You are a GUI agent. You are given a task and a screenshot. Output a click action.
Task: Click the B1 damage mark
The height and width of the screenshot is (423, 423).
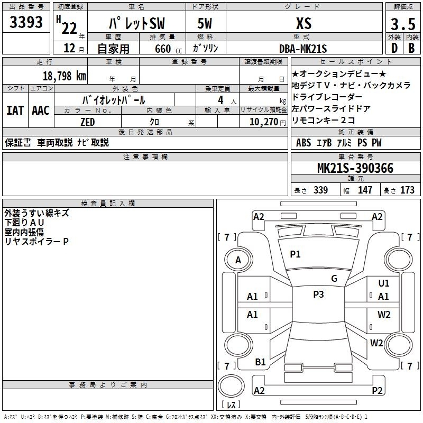point(260,362)
